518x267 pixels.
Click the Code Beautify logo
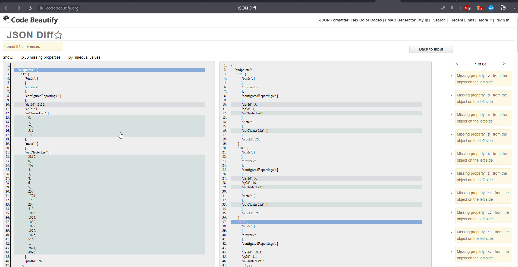point(30,20)
